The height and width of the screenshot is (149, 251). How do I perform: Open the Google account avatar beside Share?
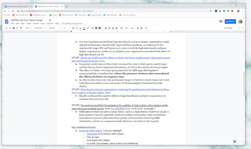point(240,21)
